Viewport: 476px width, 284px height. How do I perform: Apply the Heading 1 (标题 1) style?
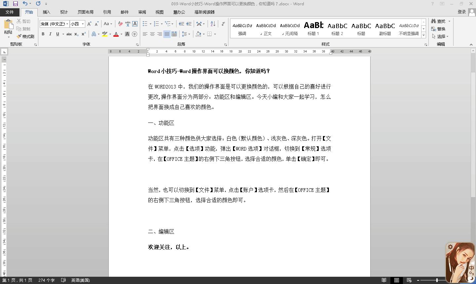point(313,29)
